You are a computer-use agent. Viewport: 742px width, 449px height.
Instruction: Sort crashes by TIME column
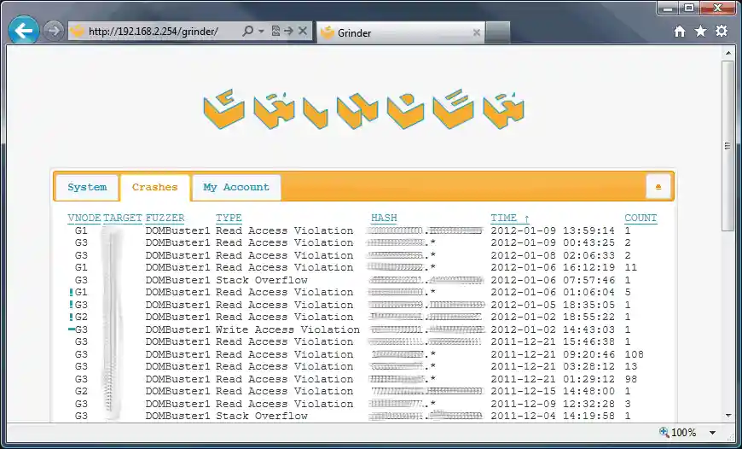pyautogui.click(x=510, y=218)
